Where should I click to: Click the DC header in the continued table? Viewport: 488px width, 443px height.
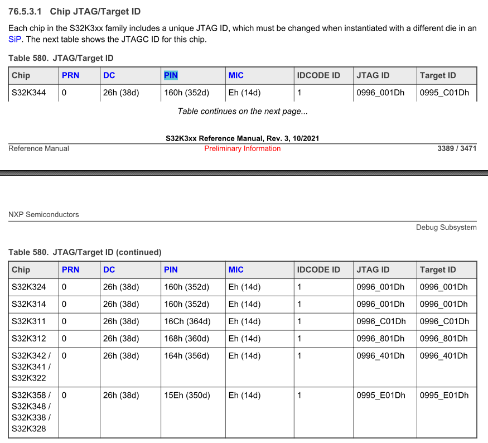[x=108, y=269]
